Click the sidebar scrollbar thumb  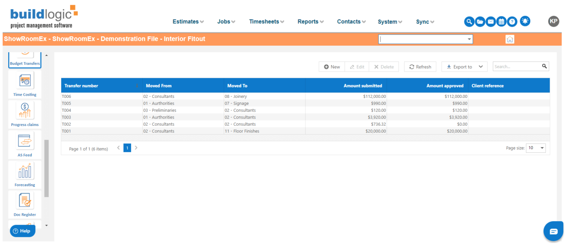click(46, 169)
